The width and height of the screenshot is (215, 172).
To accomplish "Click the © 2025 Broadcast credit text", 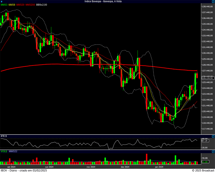I will (x=203, y=170).
